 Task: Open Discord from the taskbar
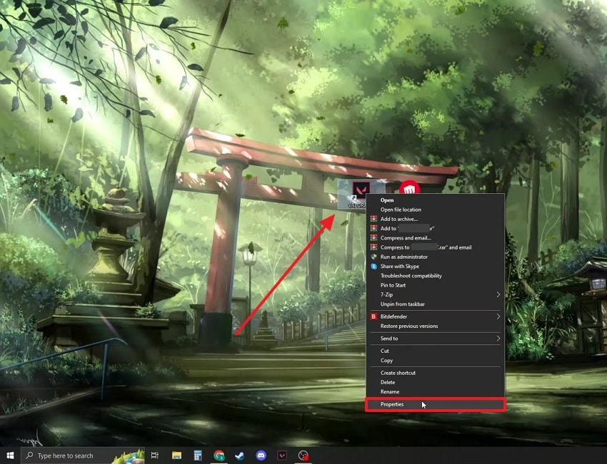pyautogui.click(x=260, y=455)
